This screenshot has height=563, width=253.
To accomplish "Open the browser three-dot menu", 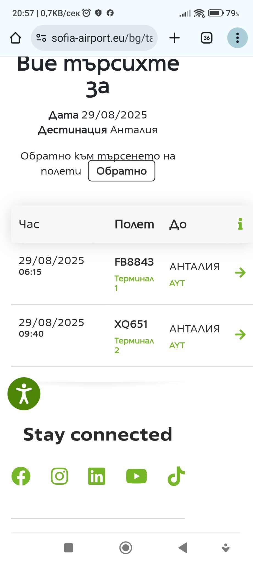I will [x=237, y=38].
